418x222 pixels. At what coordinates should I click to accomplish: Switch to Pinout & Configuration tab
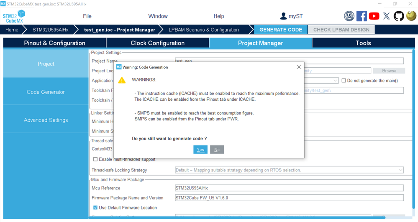click(55, 43)
